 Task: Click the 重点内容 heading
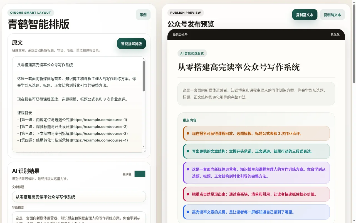189,120
